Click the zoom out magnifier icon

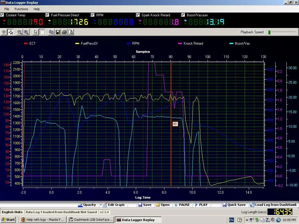tap(20, 32)
